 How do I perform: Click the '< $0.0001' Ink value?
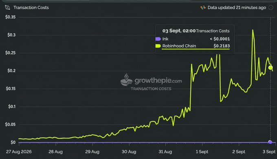220,39
